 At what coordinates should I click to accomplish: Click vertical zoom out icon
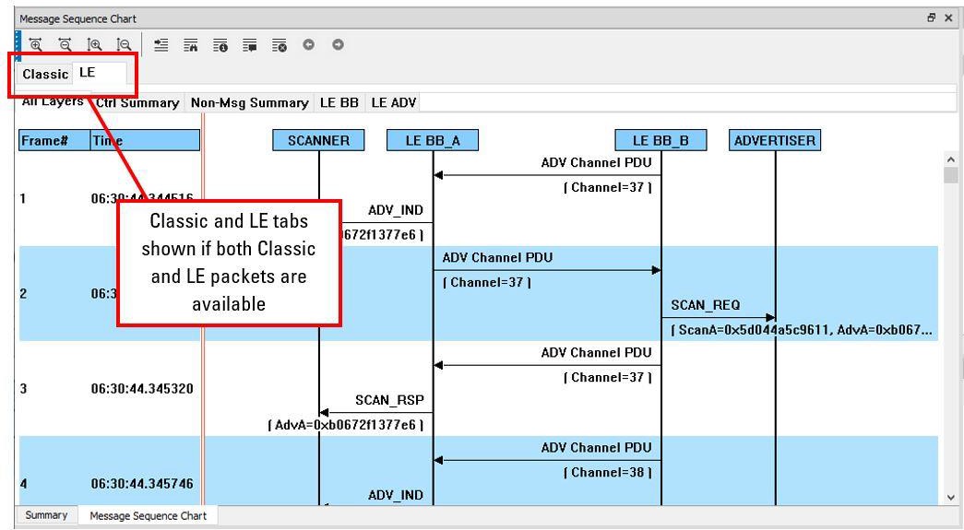coord(124,45)
